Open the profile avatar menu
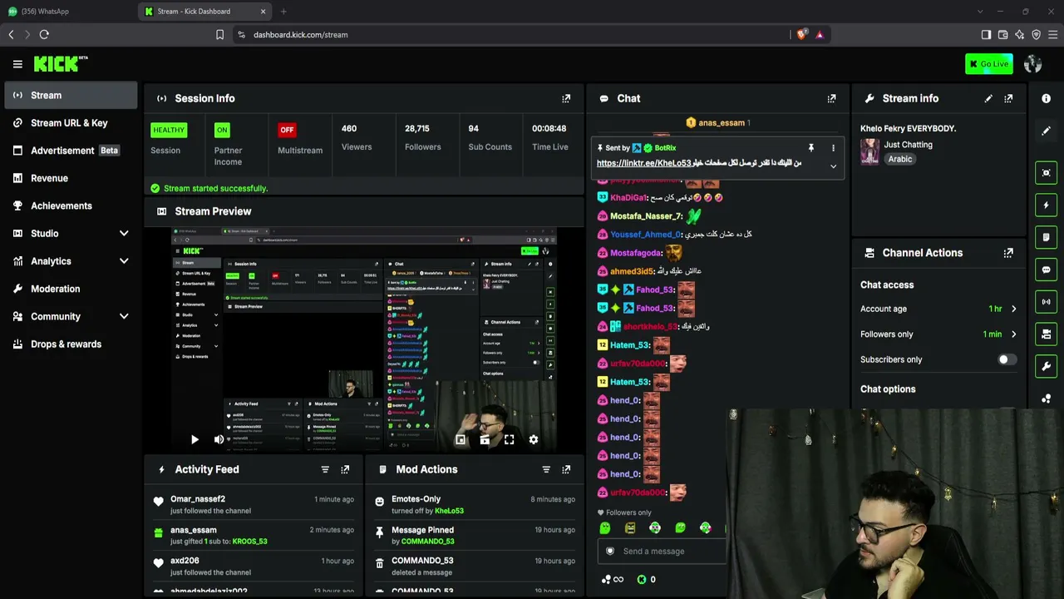 [x=1033, y=64]
